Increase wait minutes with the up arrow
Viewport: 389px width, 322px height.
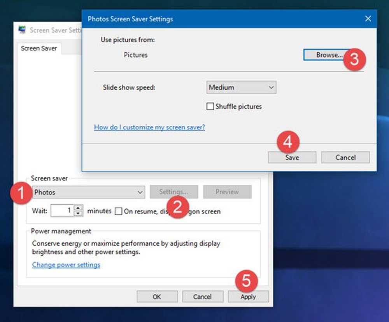[x=79, y=208]
